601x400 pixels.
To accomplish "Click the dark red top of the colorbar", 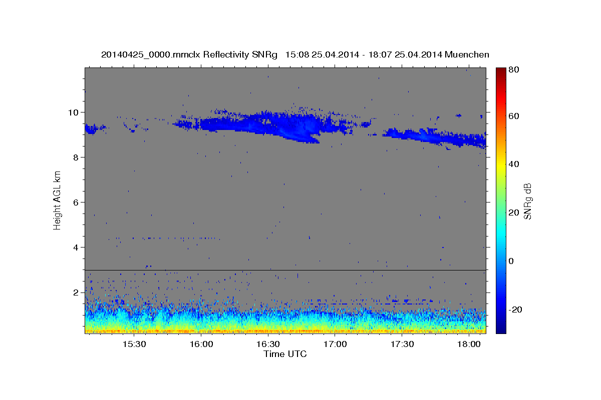I will (501, 72).
